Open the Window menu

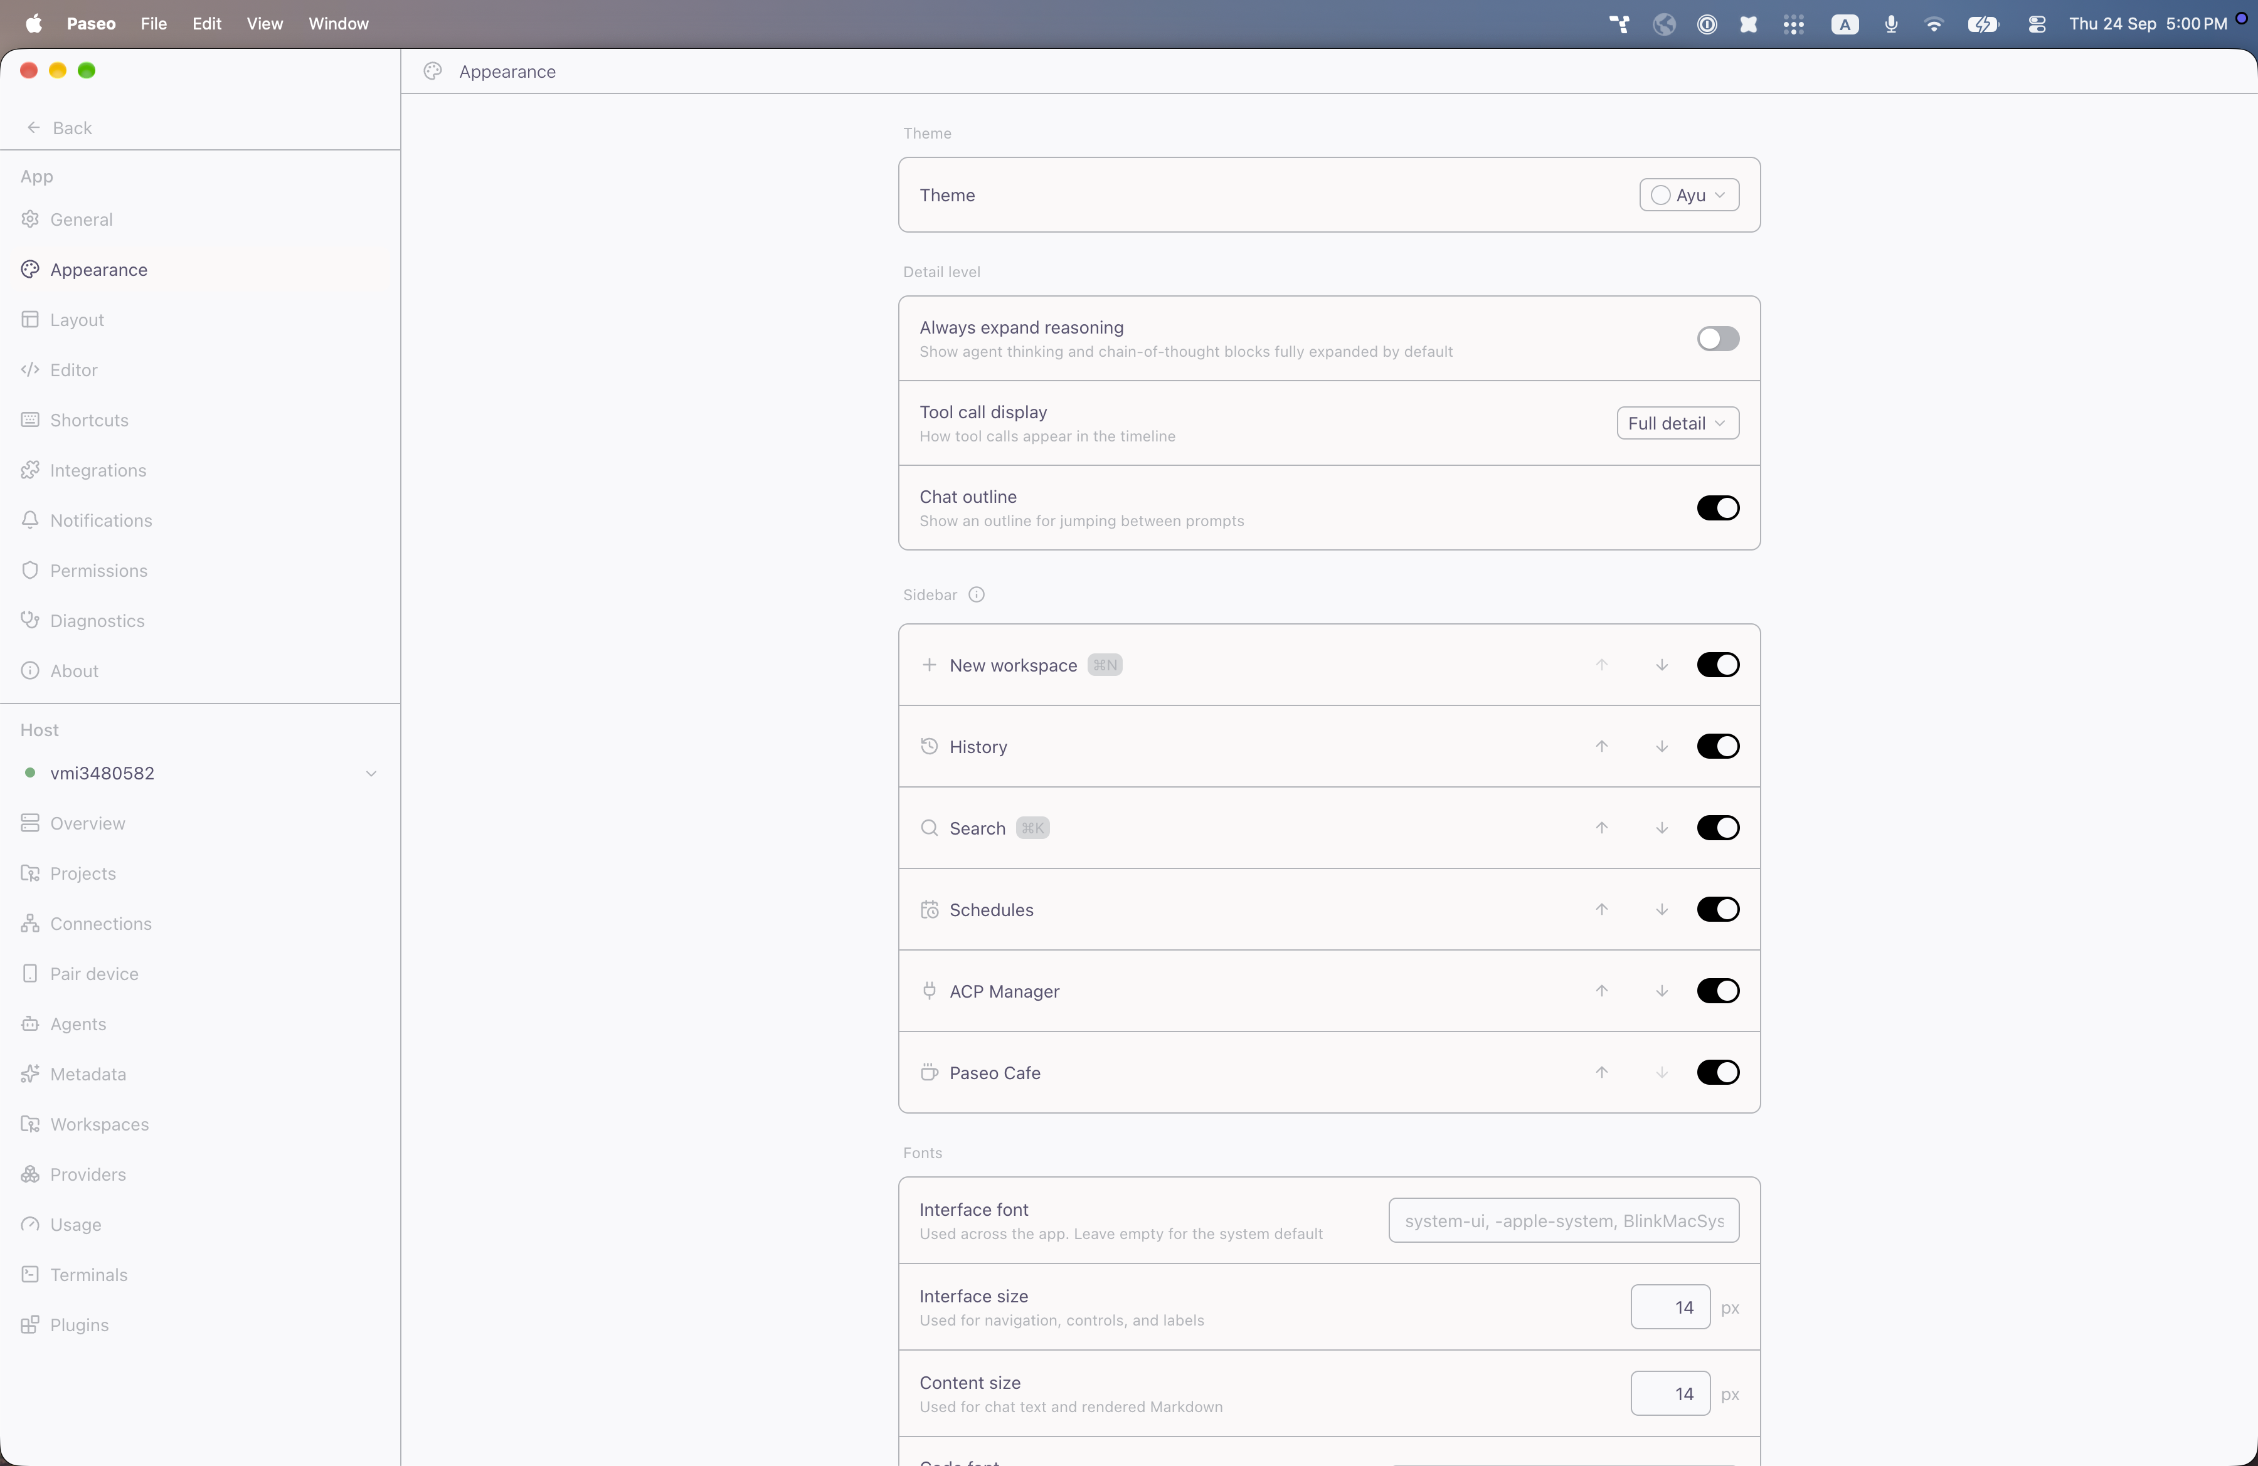(x=339, y=24)
